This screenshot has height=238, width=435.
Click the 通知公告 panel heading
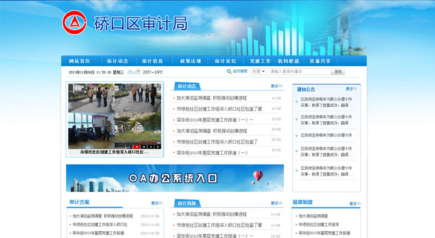coord(306,89)
